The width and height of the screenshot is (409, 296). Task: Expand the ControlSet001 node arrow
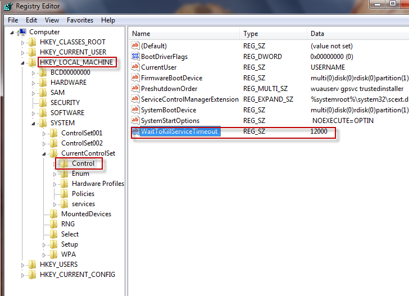[x=44, y=134]
